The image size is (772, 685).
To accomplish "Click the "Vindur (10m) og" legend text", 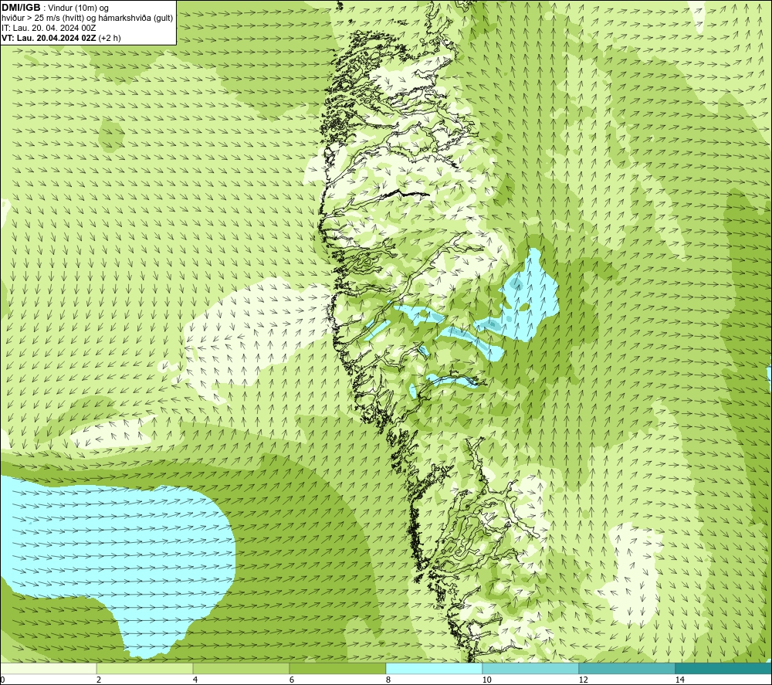I will pyautogui.click(x=78, y=8).
